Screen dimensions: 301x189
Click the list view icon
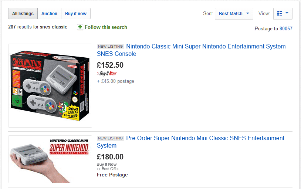(x=280, y=14)
